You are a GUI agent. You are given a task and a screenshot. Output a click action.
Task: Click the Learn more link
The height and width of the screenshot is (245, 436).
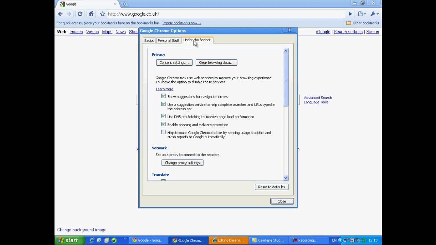click(x=165, y=89)
